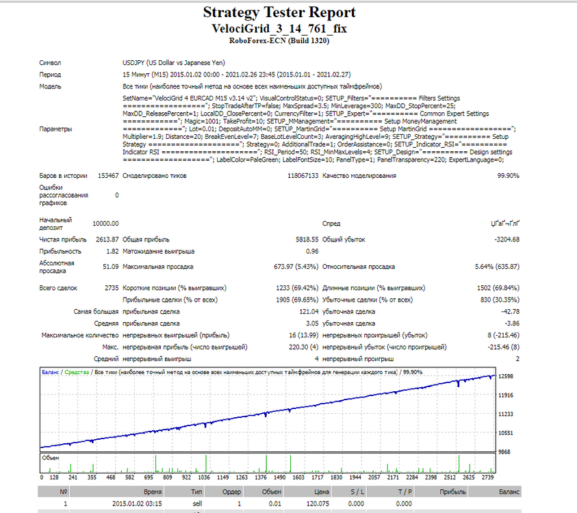The height and width of the screenshot is (513, 577).
Task: Click profit trades '1905 (69.65%)'
Action: (297, 300)
